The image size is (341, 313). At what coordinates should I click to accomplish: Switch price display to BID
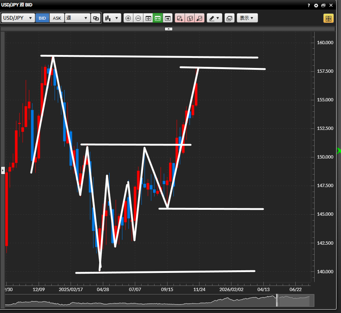(42, 18)
